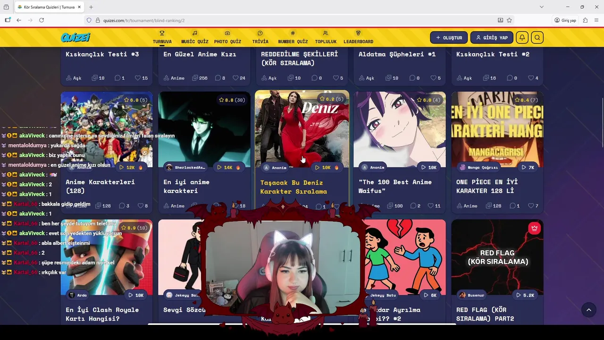
Task: Click crown badge on RED FLAG card
Action: click(x=534, y=228)
